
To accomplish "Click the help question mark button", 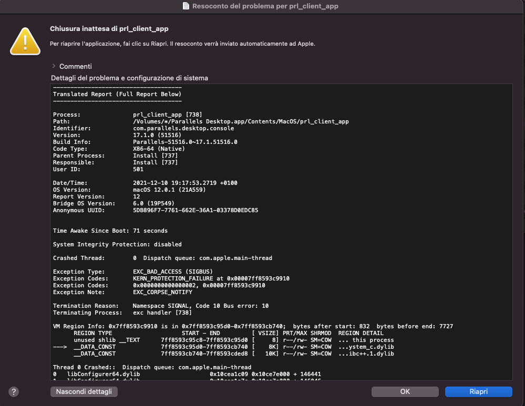I will pyautogui.click(x=14, y=392).
